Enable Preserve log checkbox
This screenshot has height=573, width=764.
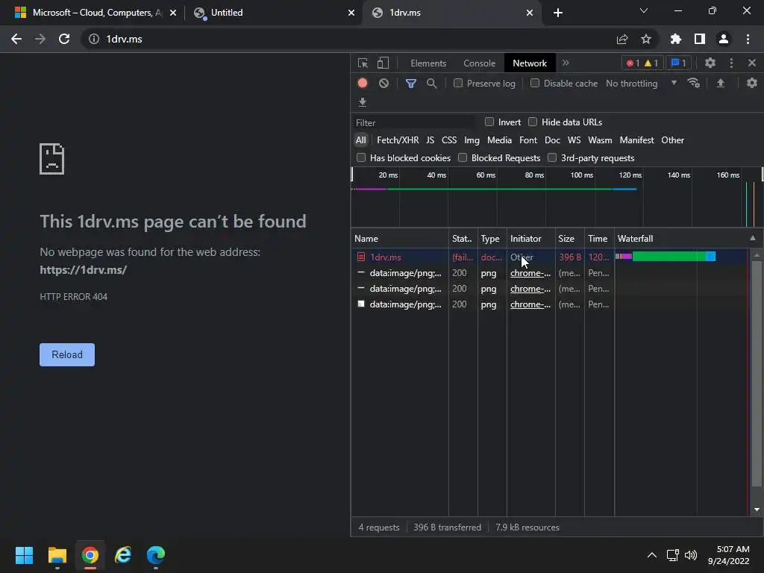pyautogui.click(x=458, y=84)
